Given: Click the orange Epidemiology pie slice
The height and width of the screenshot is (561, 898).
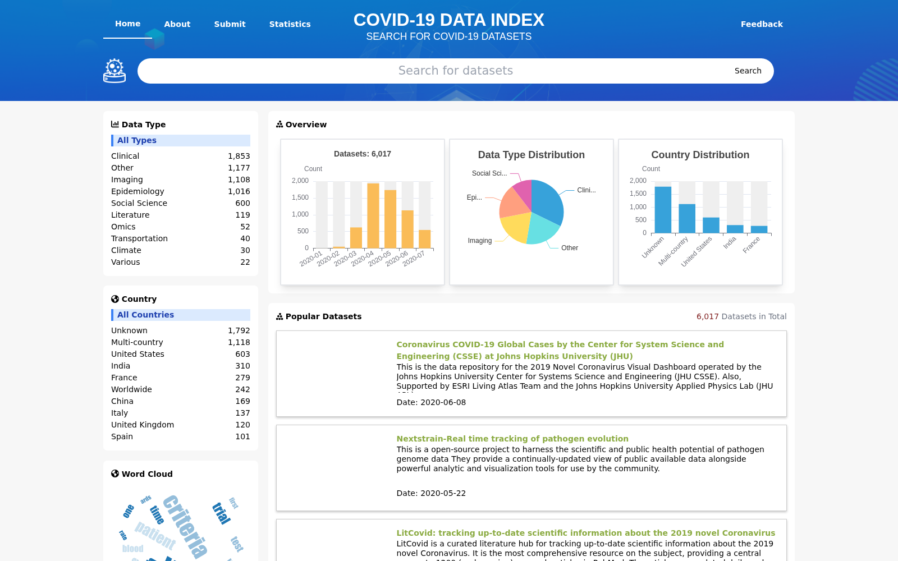Looking at the screenshot, I should pyautogui.click(x=513, y=204).
